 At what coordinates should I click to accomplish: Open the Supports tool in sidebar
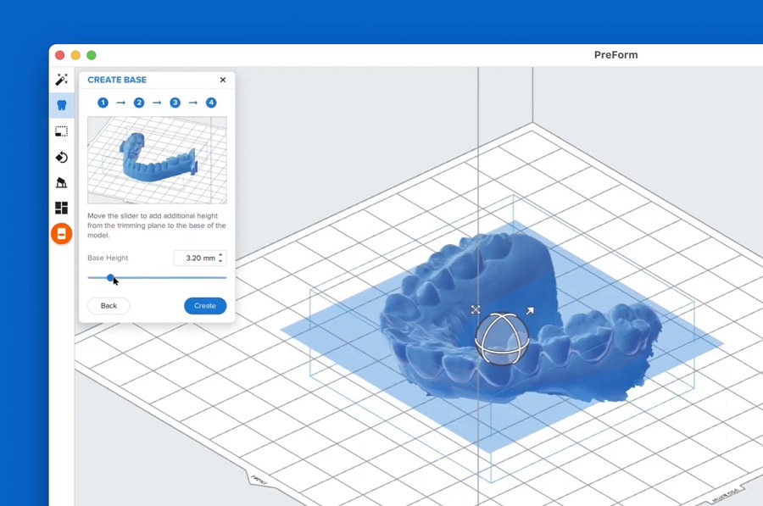tap(61, 183)
